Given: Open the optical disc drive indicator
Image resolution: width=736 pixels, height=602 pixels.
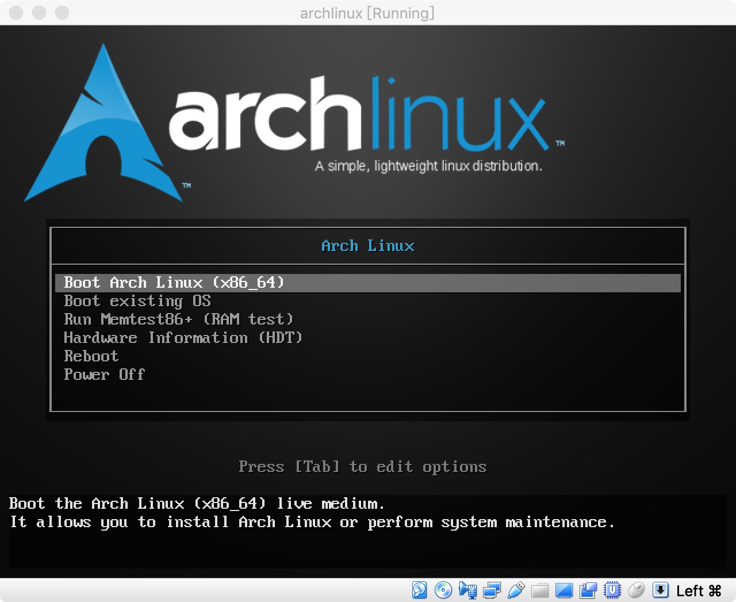Looking at the screenshot, I should click(443, 590).
